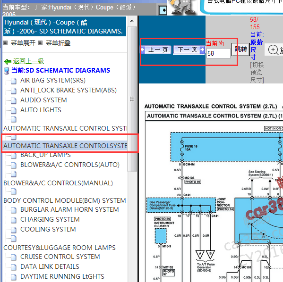Click the tree panel vertical scrollbar thumb
Image resolution: width=283 pixels, height=282 pixels.
click(x=132, y=99)
